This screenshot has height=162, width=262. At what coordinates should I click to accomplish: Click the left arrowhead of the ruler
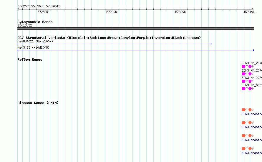[x=18, y=9]
